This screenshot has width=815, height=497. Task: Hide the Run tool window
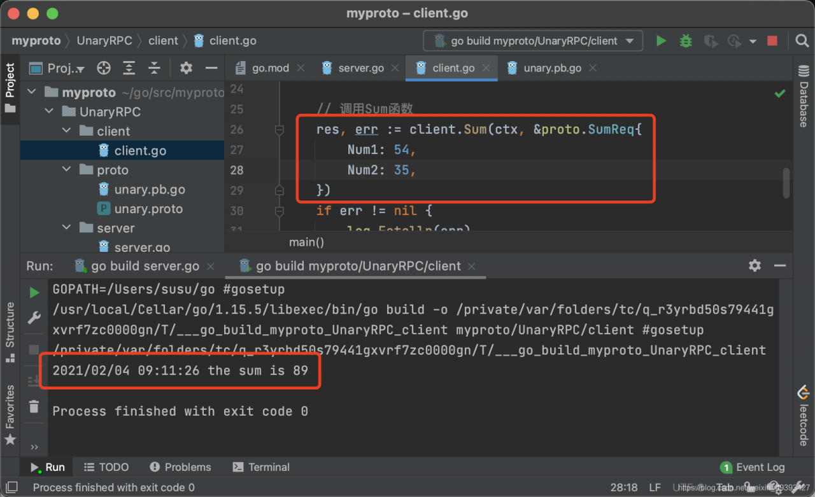coord(780,265)
